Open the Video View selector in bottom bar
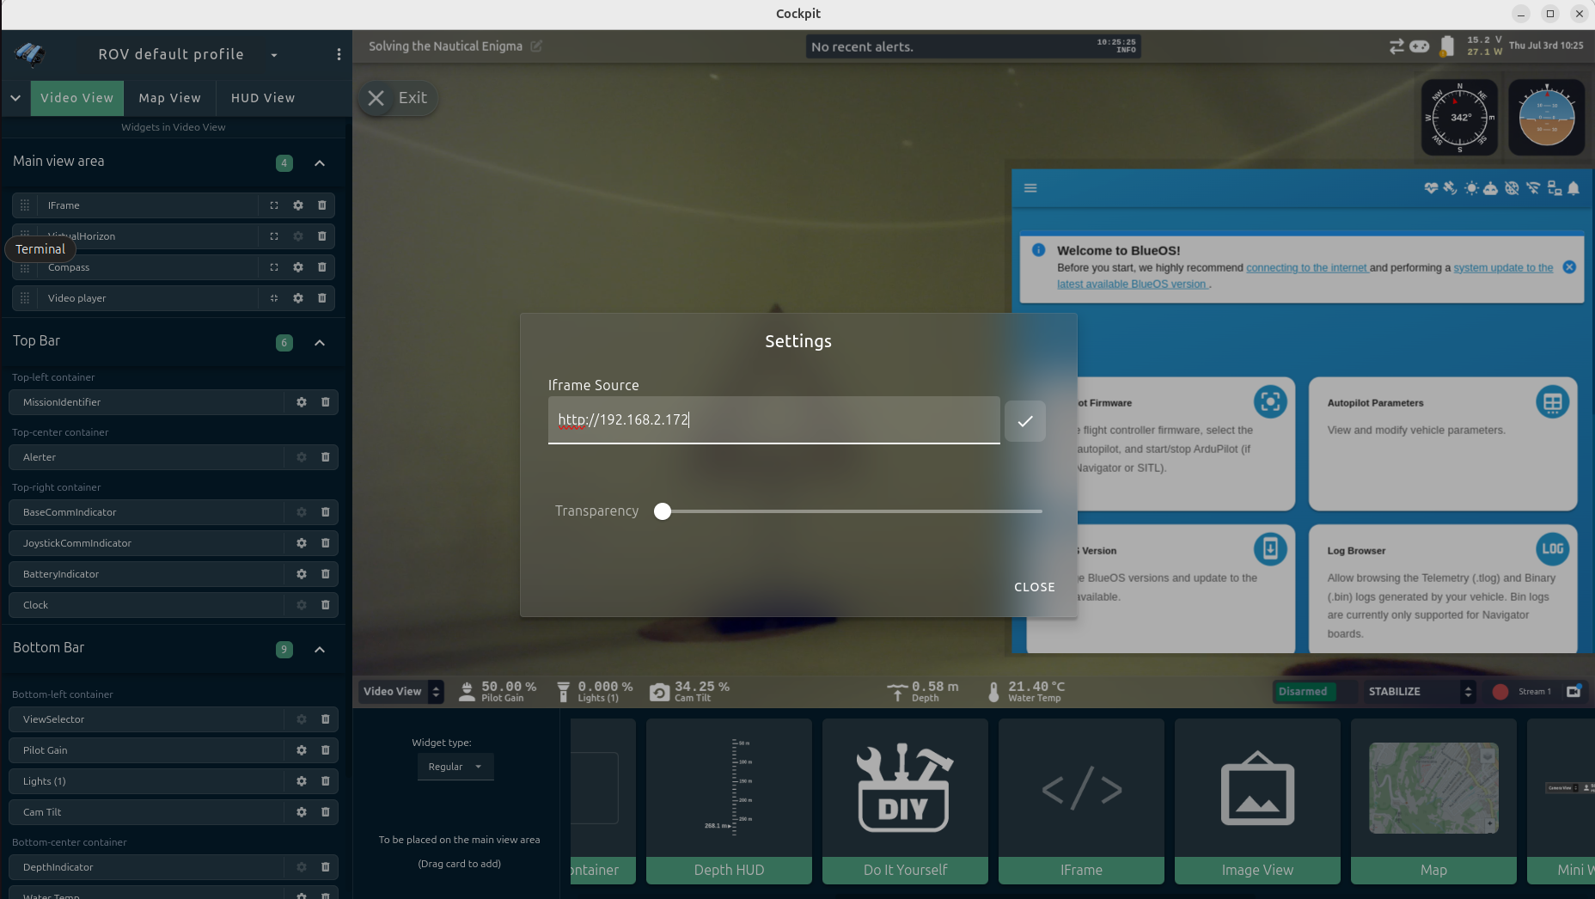This screenshot has width=1595, height=899. [401, 691]
